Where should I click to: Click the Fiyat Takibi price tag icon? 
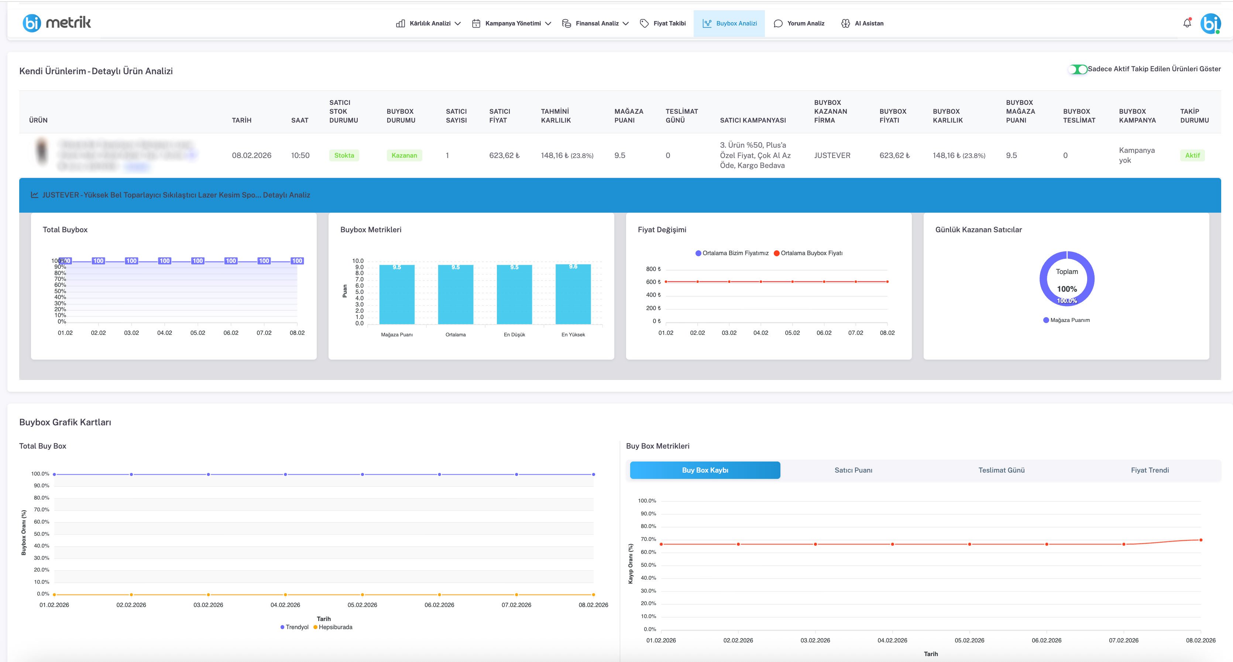[644, 24]
